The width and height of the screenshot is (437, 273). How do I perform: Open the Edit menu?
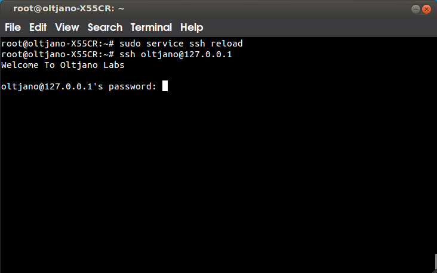[38, 27]
